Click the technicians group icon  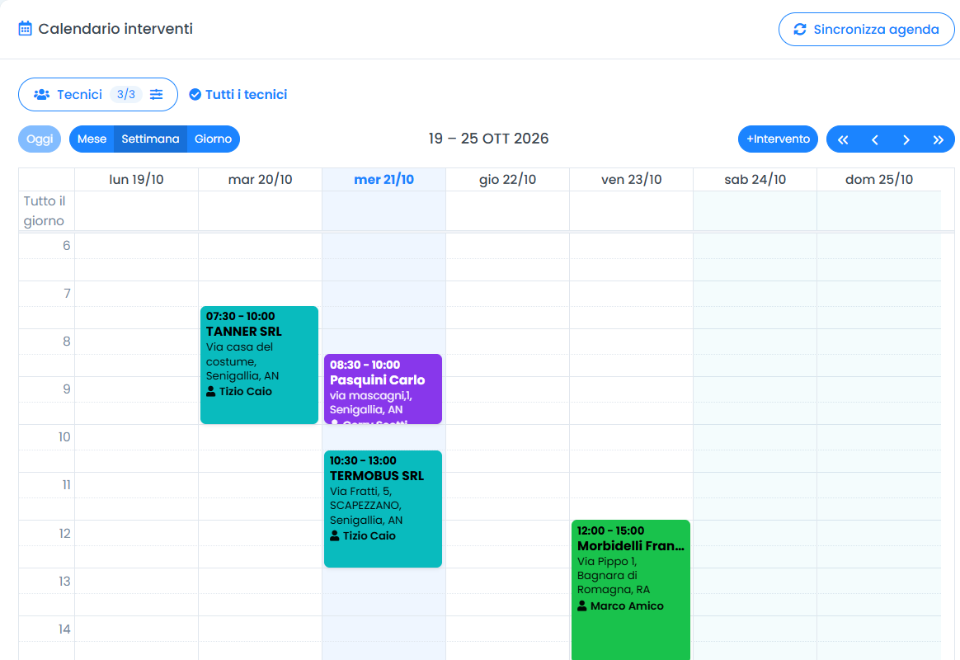pyautogui.click(x=41, y=94)
